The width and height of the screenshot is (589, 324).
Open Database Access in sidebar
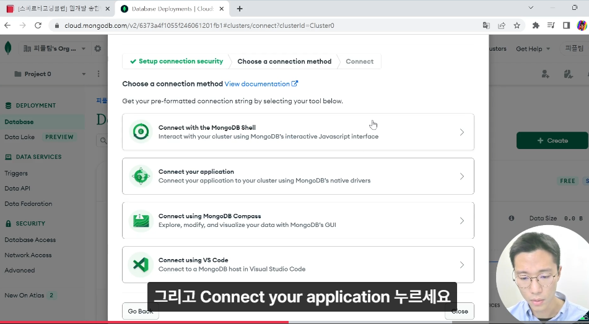pyautogui.click(x=30, y=240)
